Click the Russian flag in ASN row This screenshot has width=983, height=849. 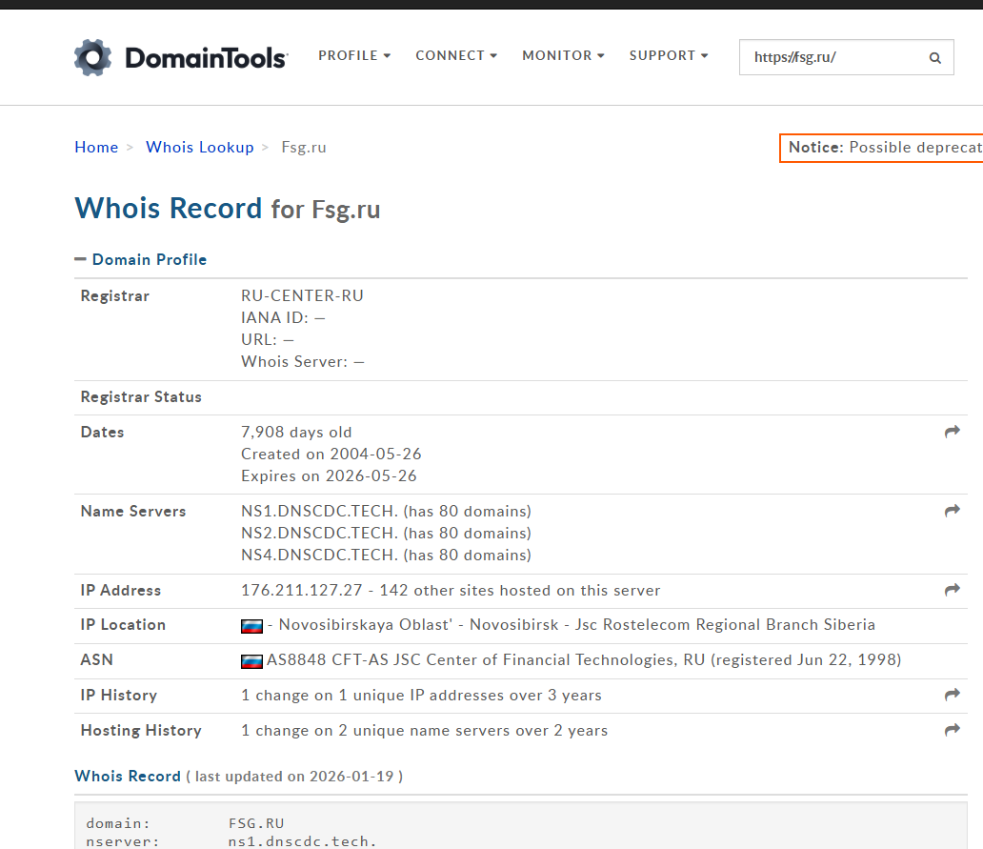251,660
